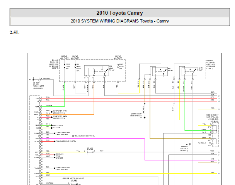Image resolution: width=235 pixels, height=185 pixels.
Task: Click the "2.5L" section heading
Action: (x=15, y=33)
